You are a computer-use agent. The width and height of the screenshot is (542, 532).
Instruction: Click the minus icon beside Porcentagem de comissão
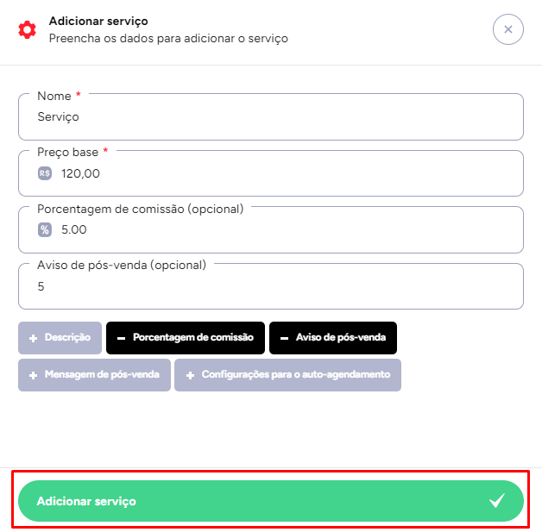click(x=121, y=338)
